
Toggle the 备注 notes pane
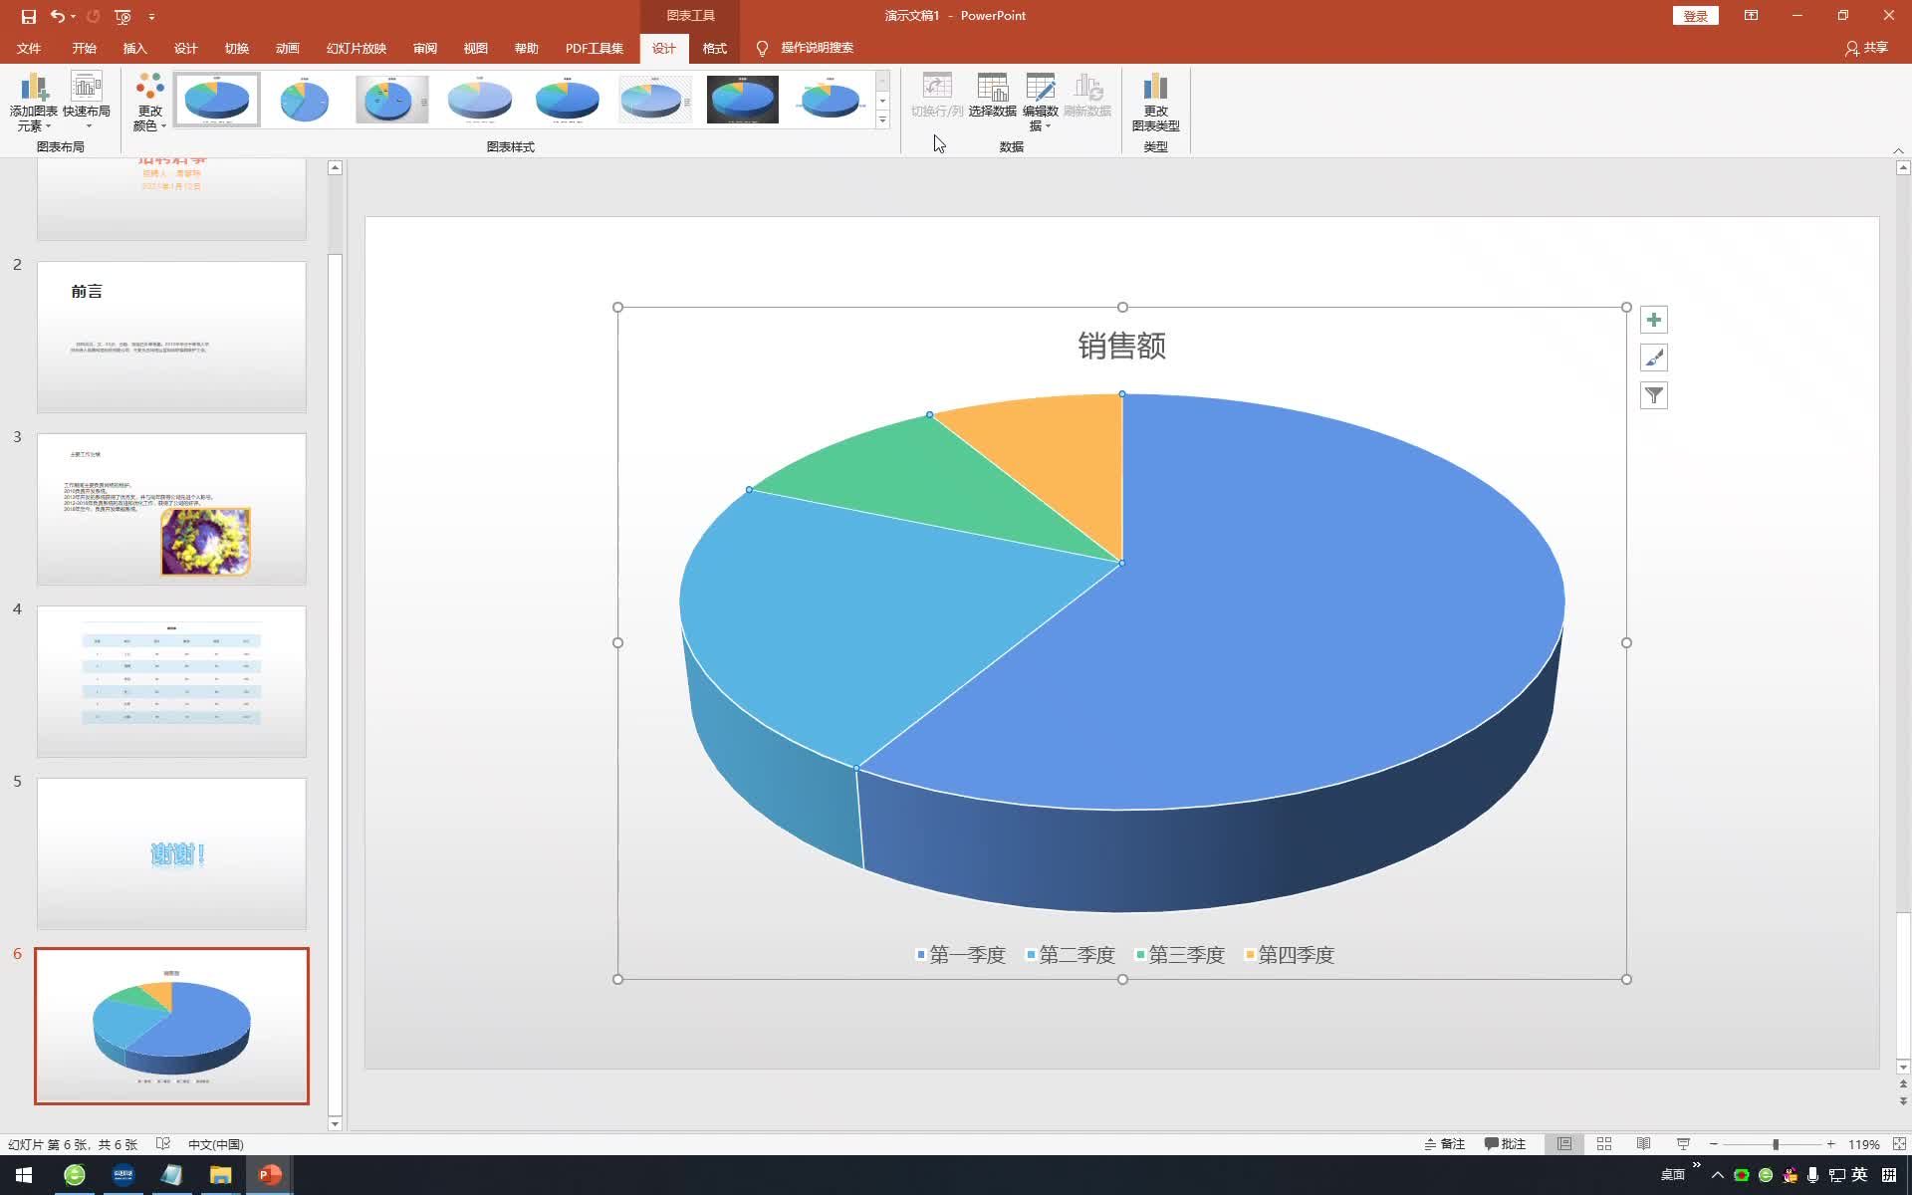(x=1445, y=1144)
